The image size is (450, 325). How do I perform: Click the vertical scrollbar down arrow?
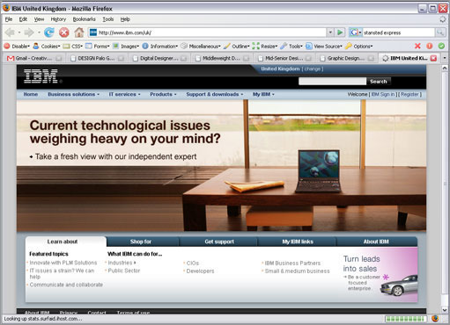(445, 309)
